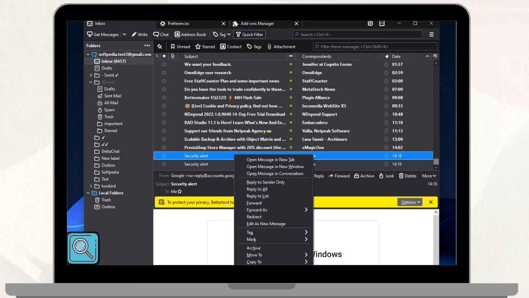Click the global search field
This screenshot has height=298, width=529.
[x=357, y=35]
